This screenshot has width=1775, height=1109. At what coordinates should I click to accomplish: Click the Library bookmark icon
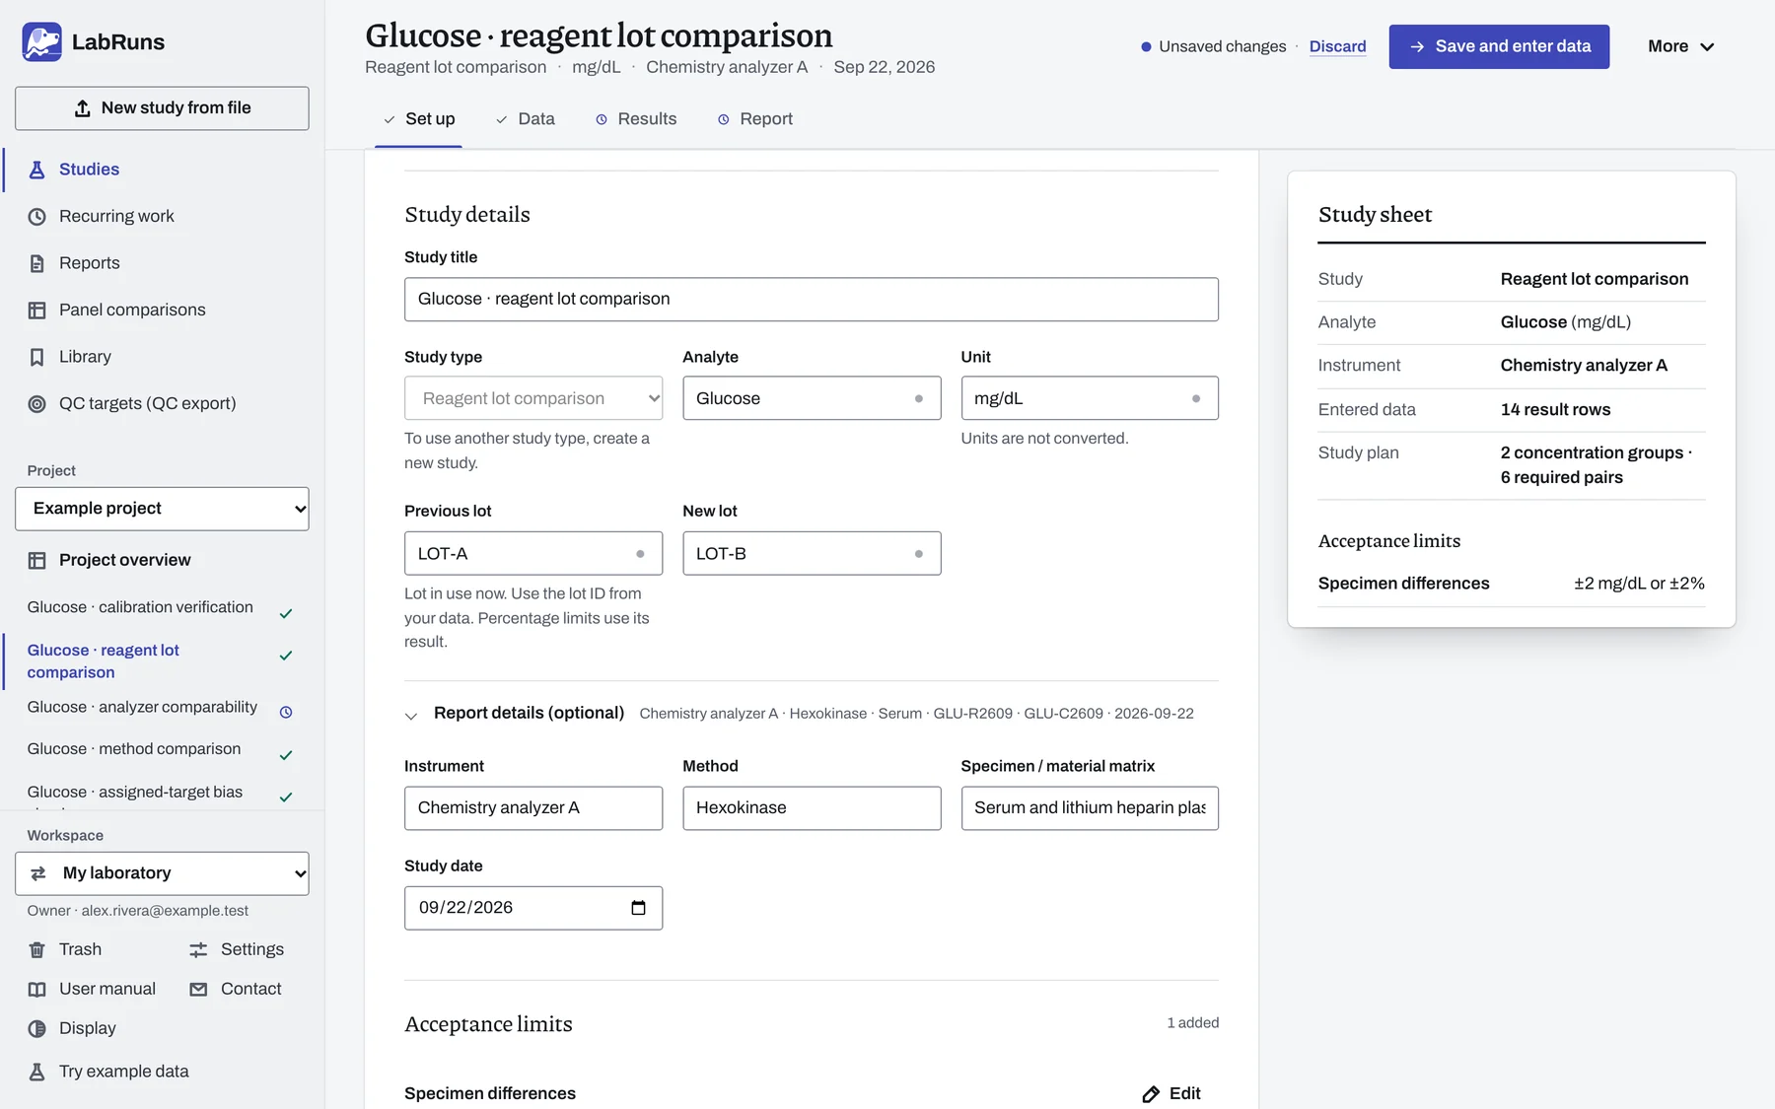[36, 357]
